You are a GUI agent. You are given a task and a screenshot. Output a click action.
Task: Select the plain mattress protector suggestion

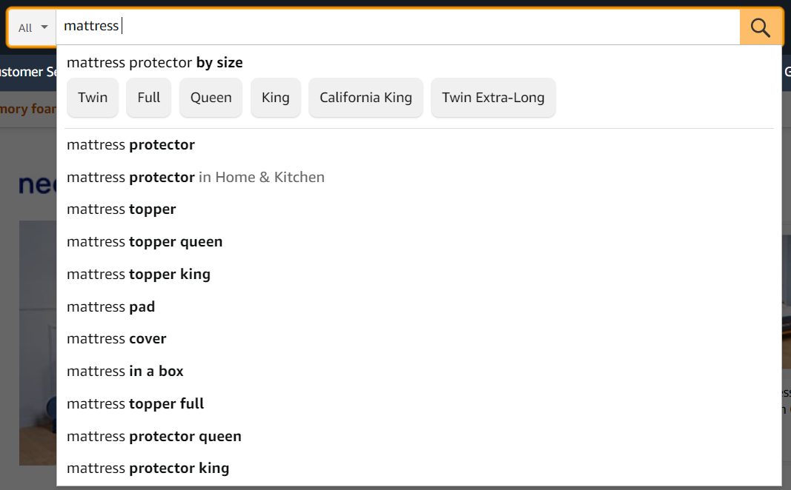[131, 145]
